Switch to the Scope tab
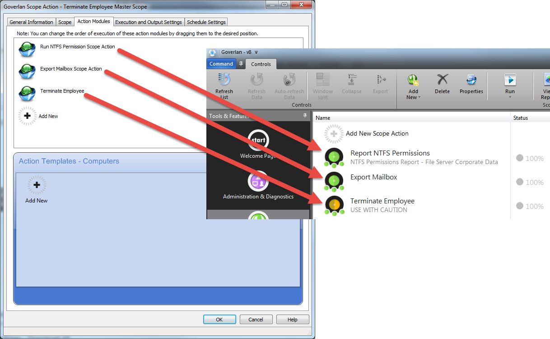 (65, 22)
